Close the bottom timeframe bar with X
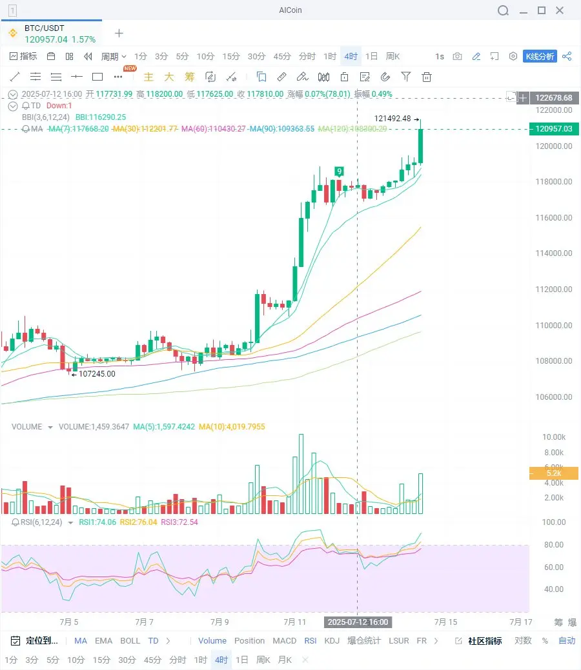 (x=305, y=660)
